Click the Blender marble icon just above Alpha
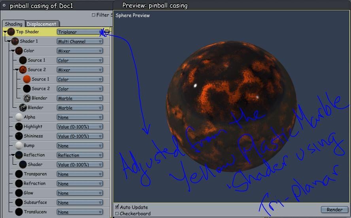 23,107
